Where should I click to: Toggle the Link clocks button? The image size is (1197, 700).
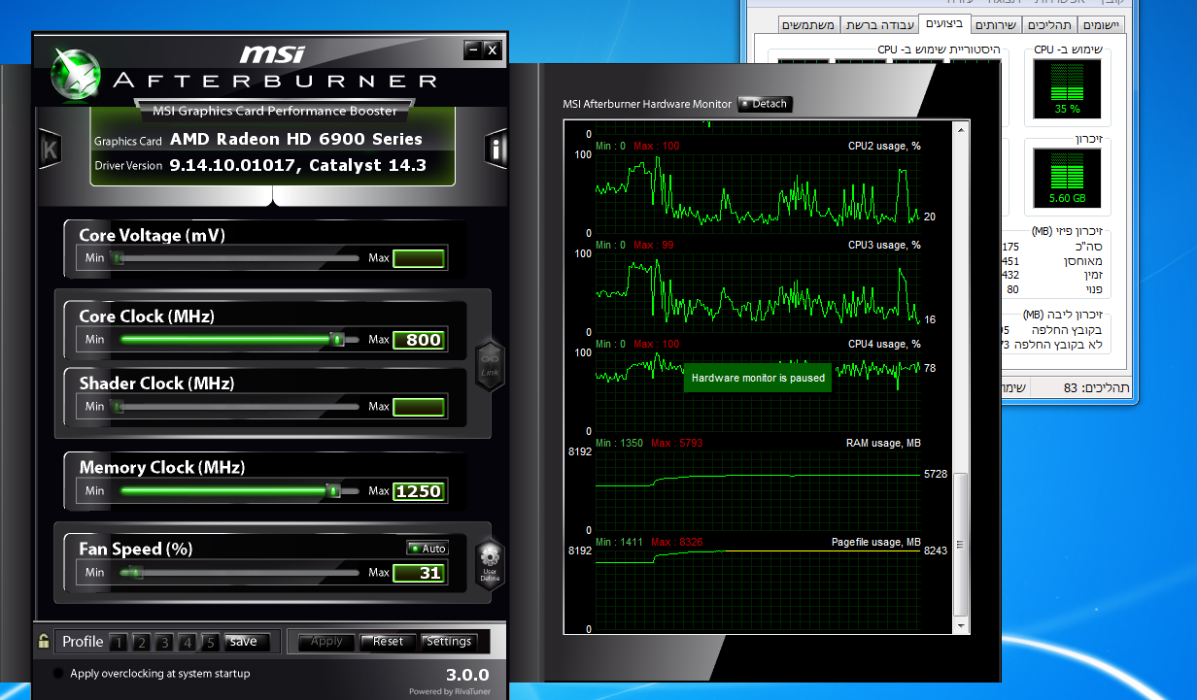pyautogui.click(x=490, y=364)
